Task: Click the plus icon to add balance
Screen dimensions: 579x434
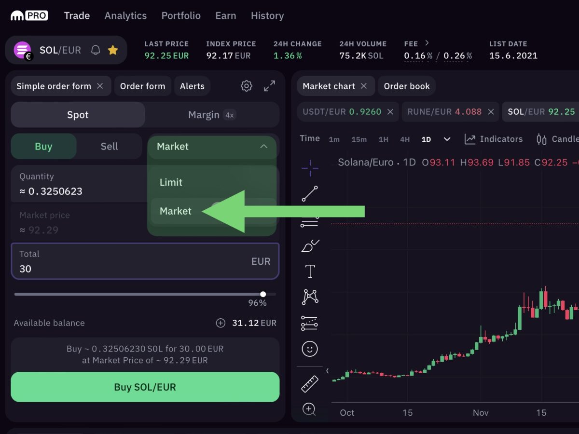Action: pyautogui.click(x=221, y=323)
